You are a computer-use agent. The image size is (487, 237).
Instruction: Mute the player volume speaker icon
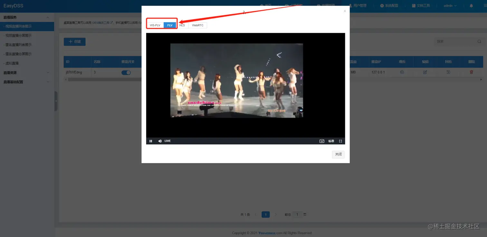click(x=160, y=141)
